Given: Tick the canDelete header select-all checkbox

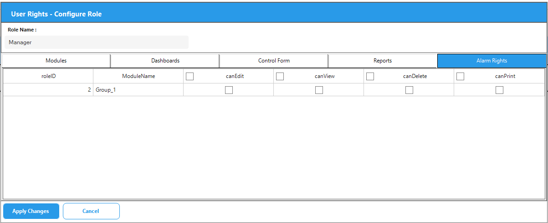Looking at the screenshot, I should tap(370, 77).
